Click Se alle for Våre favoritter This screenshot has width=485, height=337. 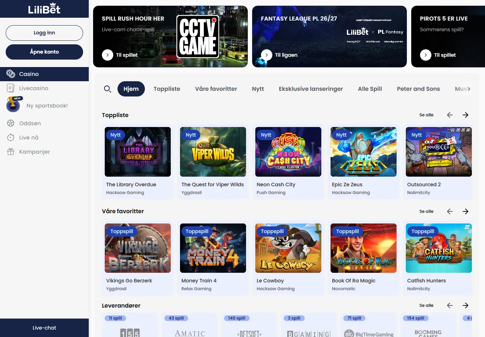(426, 211)
